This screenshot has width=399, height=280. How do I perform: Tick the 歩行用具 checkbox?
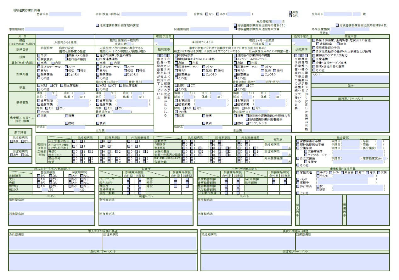point(298,186)
